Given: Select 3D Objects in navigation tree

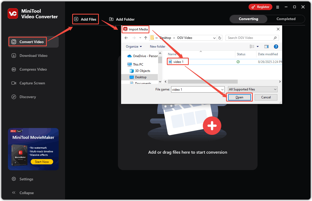Looking at the screenshot, I should pyautogui.click(x=140, y=71).
